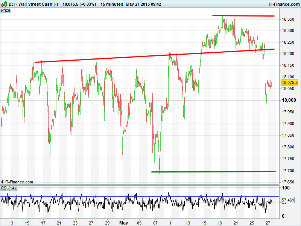Select the short red resistance line at top
Screen dimensions: 301x226
243,16
